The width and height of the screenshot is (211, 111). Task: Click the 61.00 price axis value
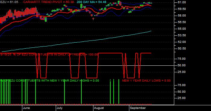point(182,2)
